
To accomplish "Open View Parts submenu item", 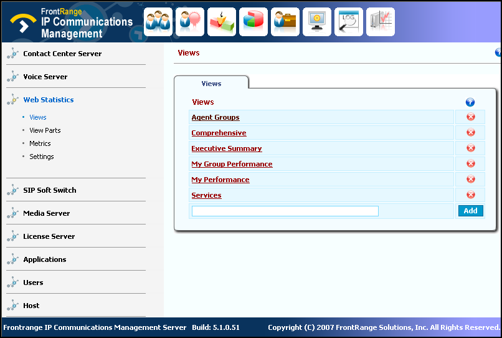I will [x=45, y=130].
